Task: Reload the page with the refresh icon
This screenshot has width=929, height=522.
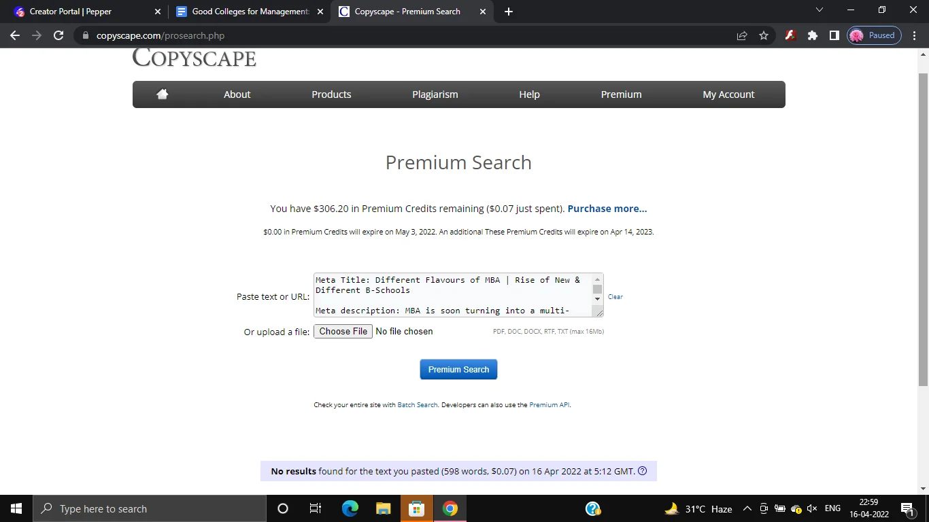Action: tap(58, 35)
